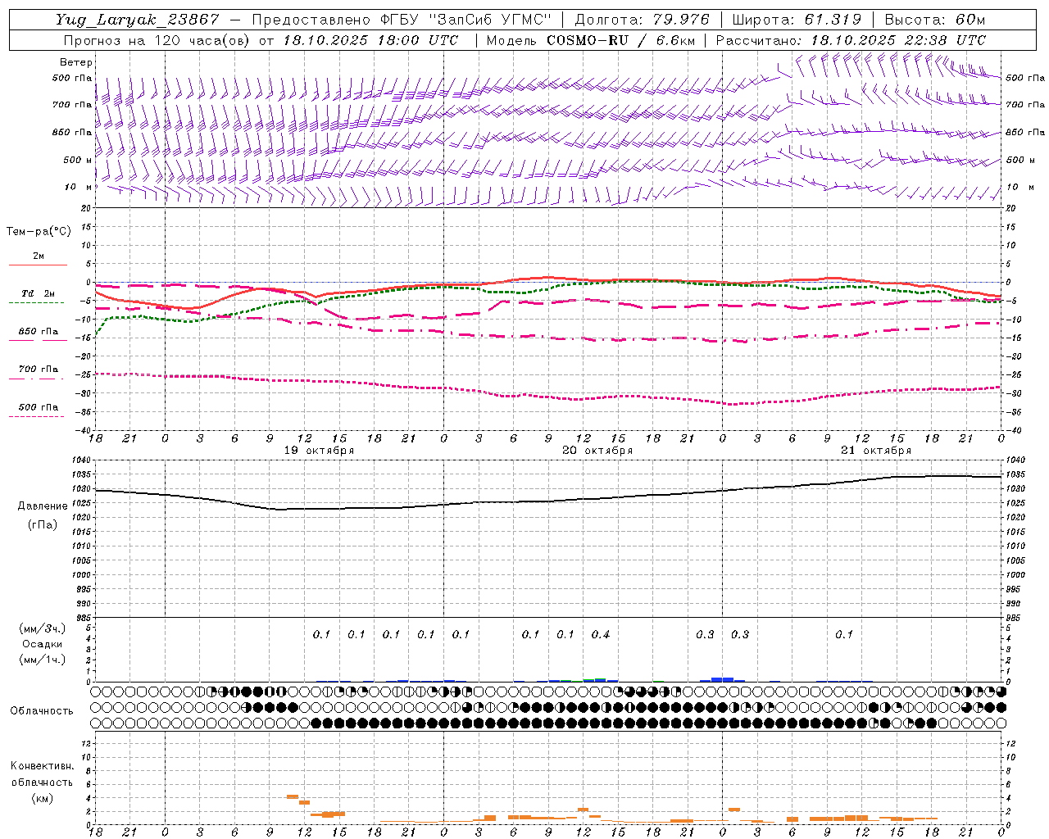Click the 0.4 precipitation value
The image size is (1049, 839).
(601, 635)
